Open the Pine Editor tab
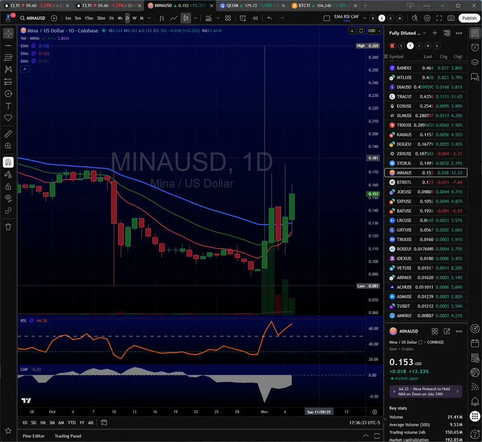482x442 pixels. (34, 436)
